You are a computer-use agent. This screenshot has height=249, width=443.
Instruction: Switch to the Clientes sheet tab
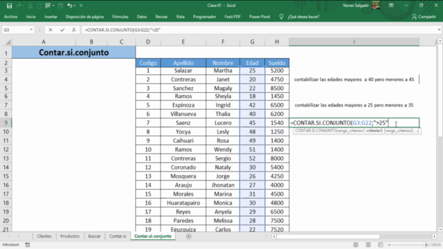44,236
